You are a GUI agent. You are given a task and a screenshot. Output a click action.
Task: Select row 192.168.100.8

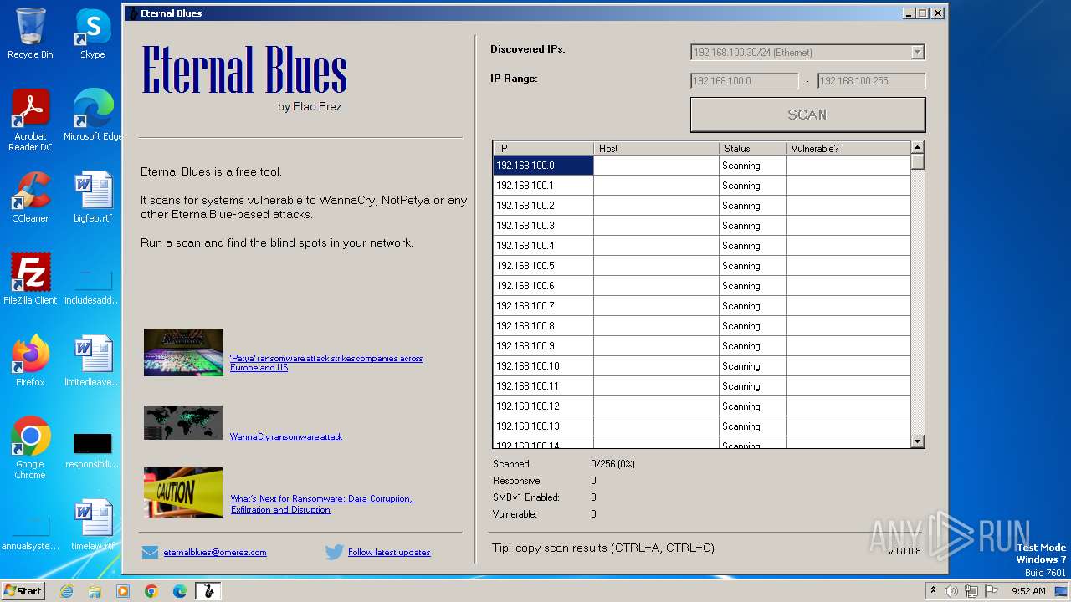click(x=701, y=326)
